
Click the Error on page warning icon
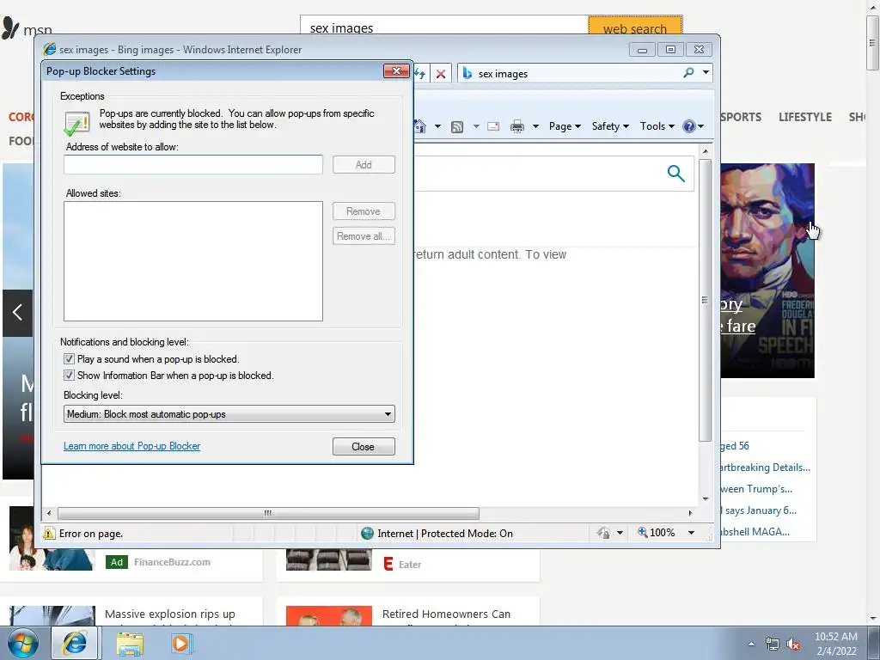pos(49,533)
